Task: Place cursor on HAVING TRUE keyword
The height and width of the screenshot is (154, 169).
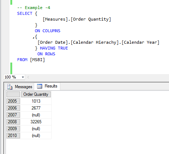Action: pyautogui.click(x=54, y=48)
